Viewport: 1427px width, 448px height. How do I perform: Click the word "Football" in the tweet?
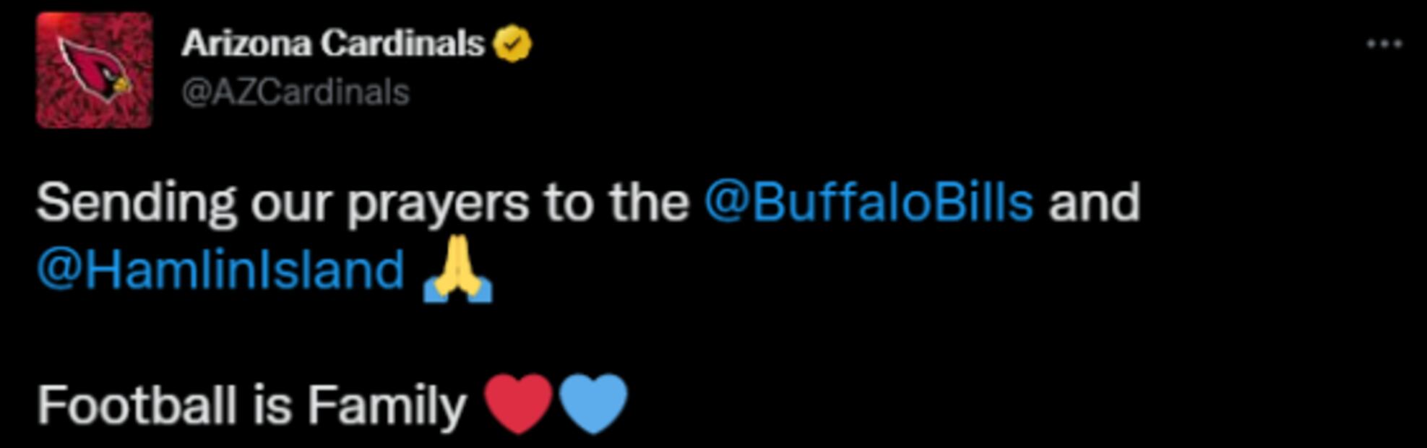[137, 405]
